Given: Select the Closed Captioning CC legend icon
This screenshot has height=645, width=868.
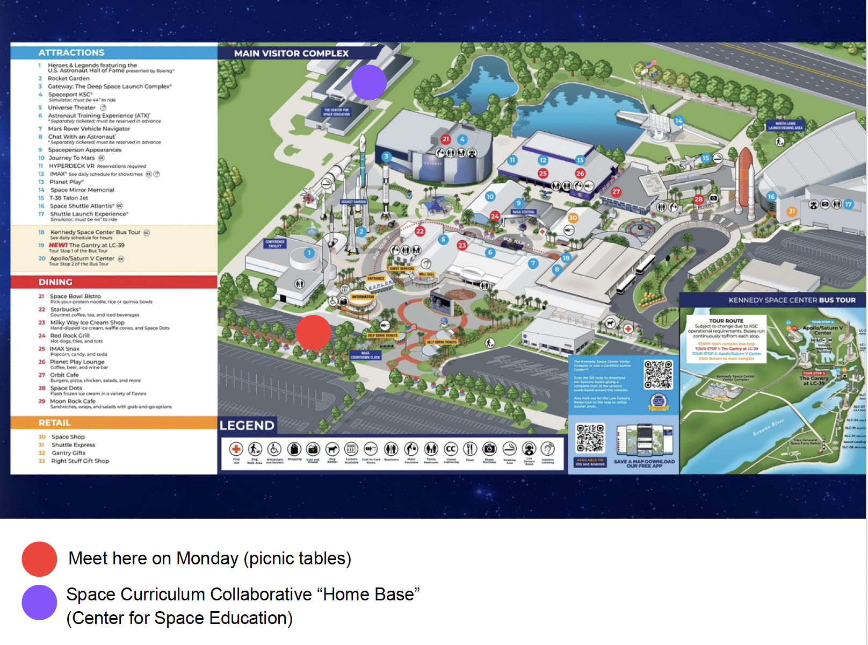Looking at the screenshot, I should 451,449.
